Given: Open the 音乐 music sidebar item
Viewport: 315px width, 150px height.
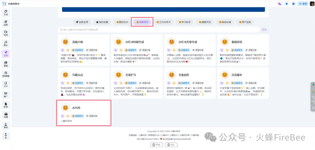Looking at the screenshot, I should [x=6, y=43].
